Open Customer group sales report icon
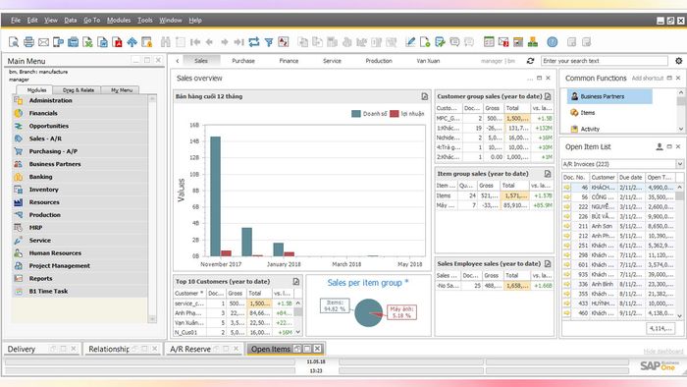The width and height of the screenshot is (687, 387). tap(548, 96)
